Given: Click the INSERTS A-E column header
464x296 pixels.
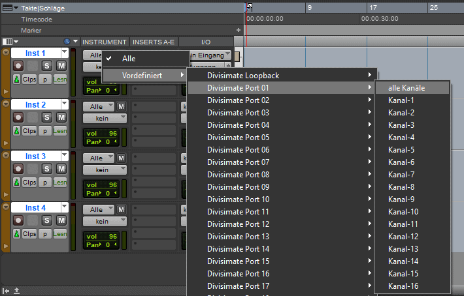Looking at the screenshot, I should pyautogui.click(x=154, y=42).
